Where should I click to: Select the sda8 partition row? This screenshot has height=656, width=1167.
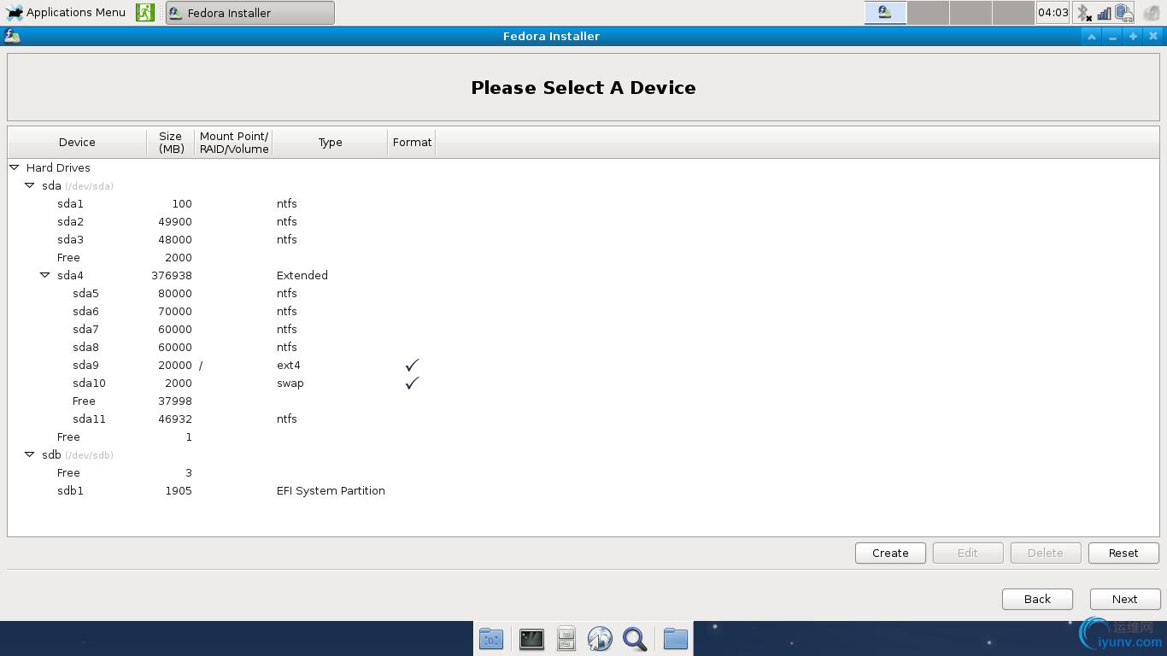[x=583, y=347]
